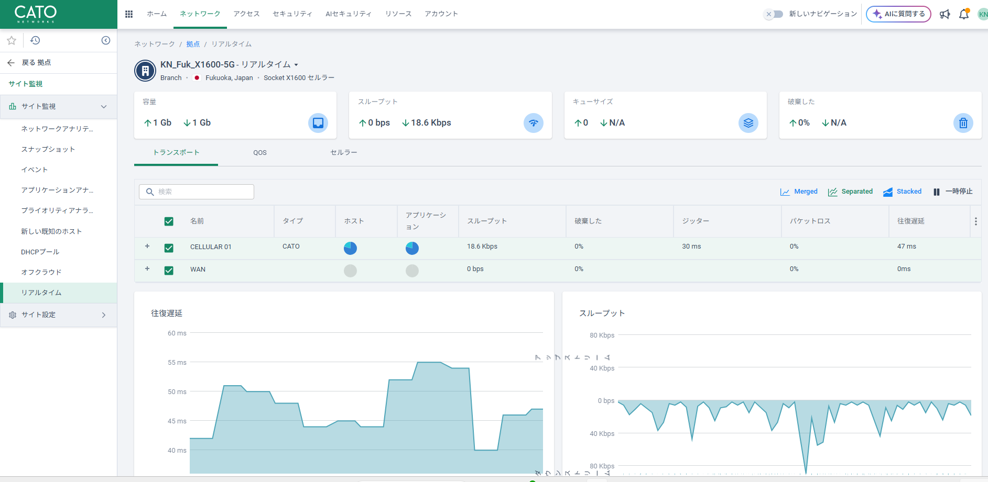Open DHCPプール in sidebar
The width and height of the screenshot is (988, 482).
click(x=40, y=252)
